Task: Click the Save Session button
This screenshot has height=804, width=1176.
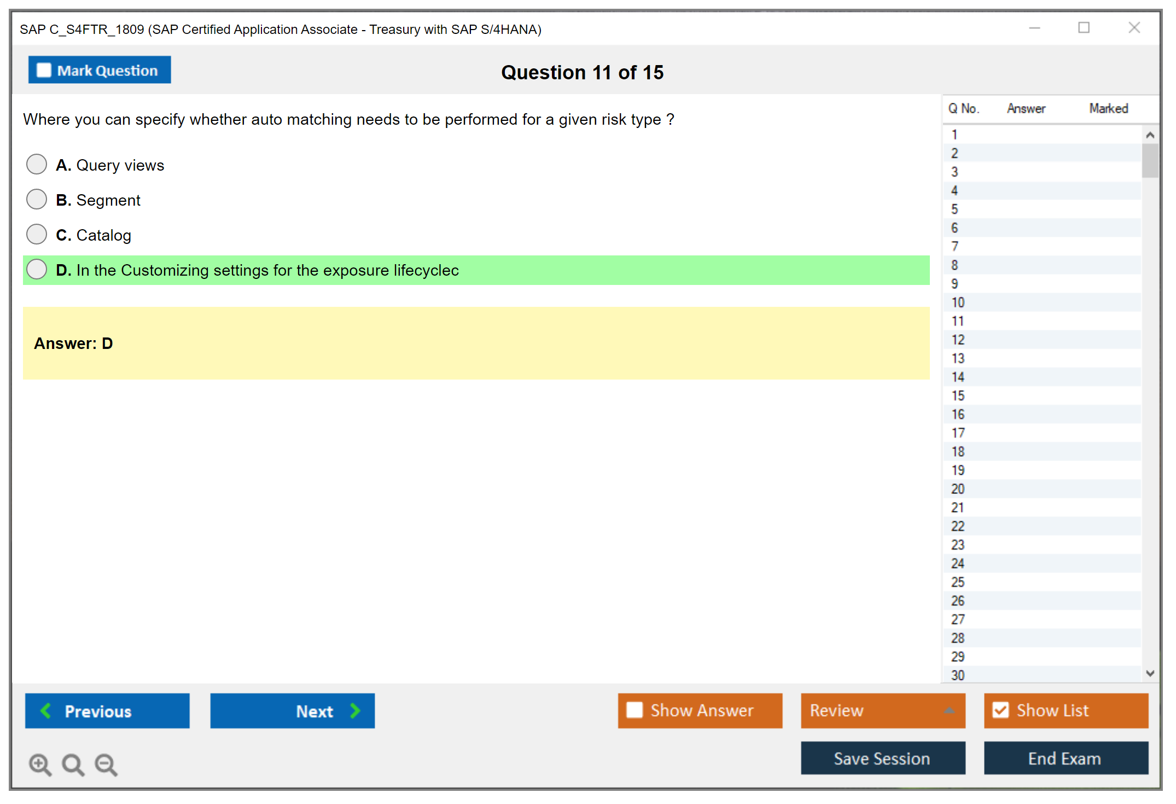Action: pos(882,758)
